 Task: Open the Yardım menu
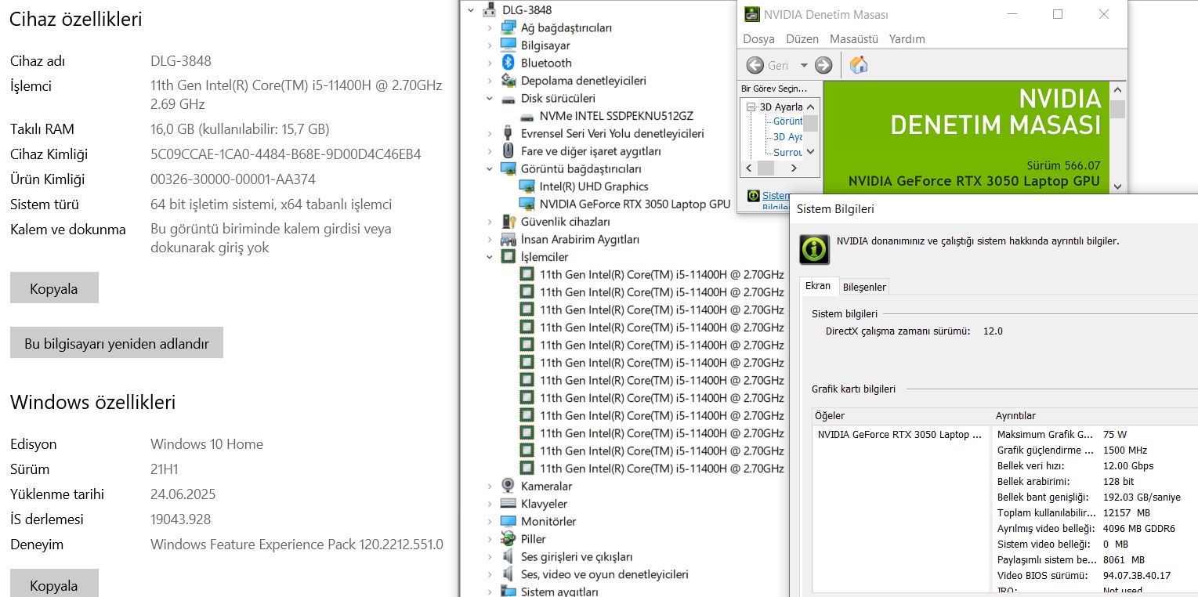tap(907, 38)
